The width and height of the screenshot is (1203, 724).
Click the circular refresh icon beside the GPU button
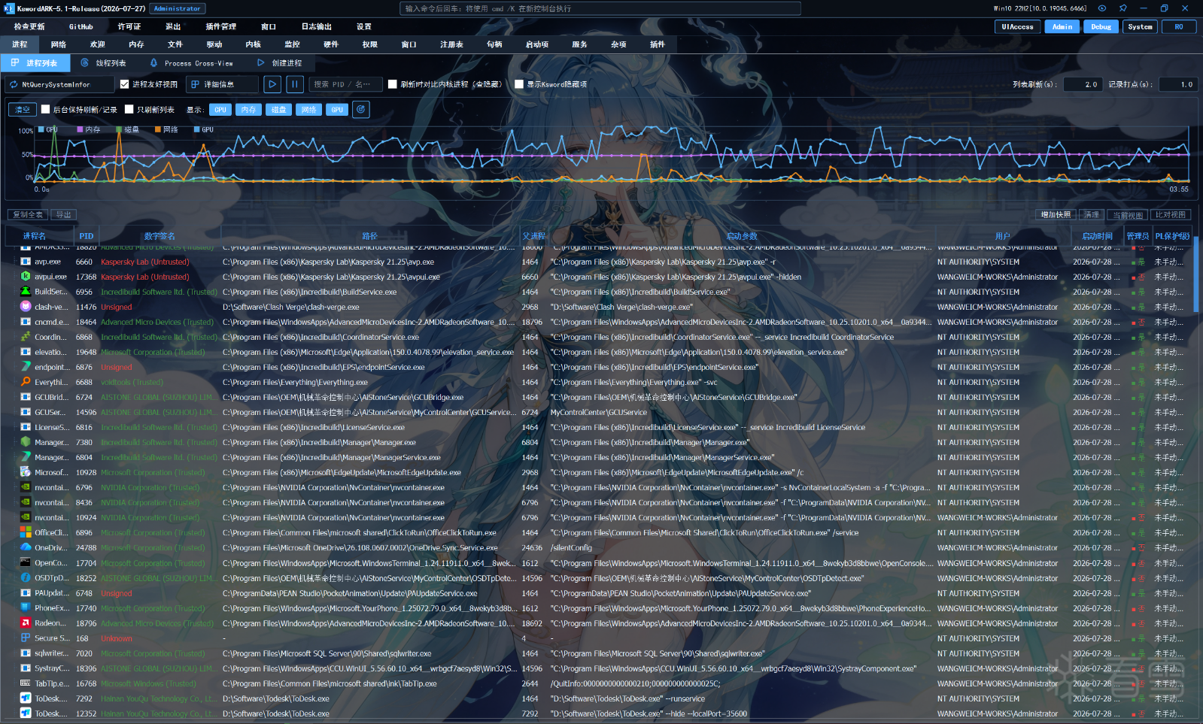[361, 110]
